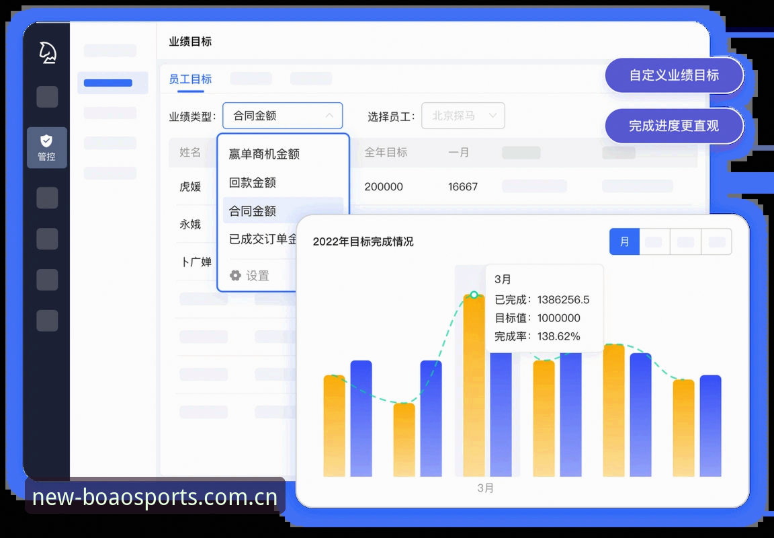Click employee name 卜广婵 in table

(196, 262)
